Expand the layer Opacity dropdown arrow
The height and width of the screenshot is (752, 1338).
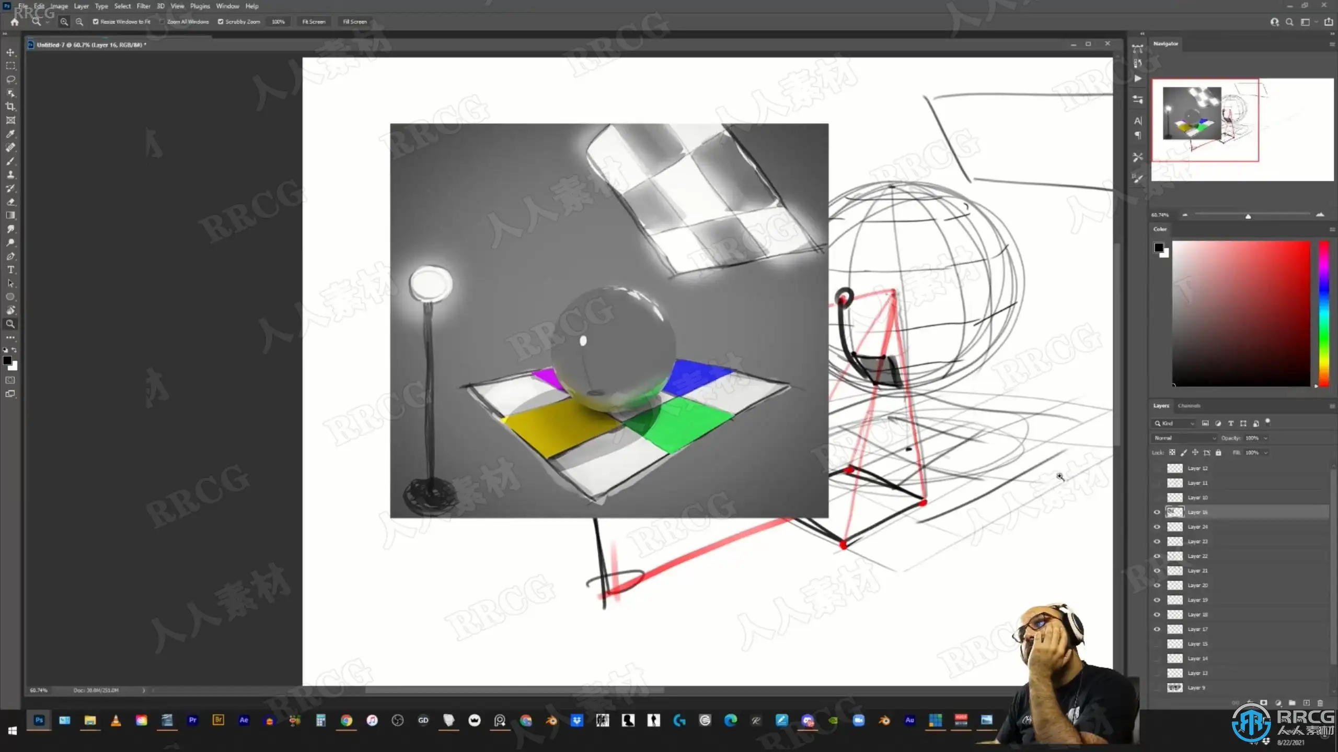point(1266,438)
